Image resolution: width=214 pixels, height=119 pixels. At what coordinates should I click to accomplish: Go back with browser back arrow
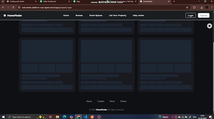click(x=3, y=8)
